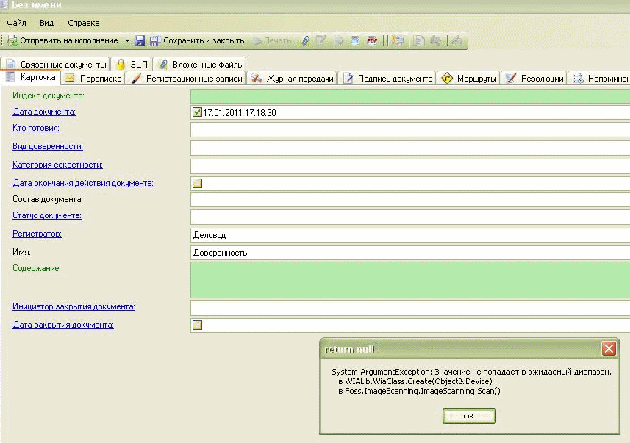Toggle the Дата документа checkbox
The height and width of the screenshot is (443, 630).
[x=197, y=112]
